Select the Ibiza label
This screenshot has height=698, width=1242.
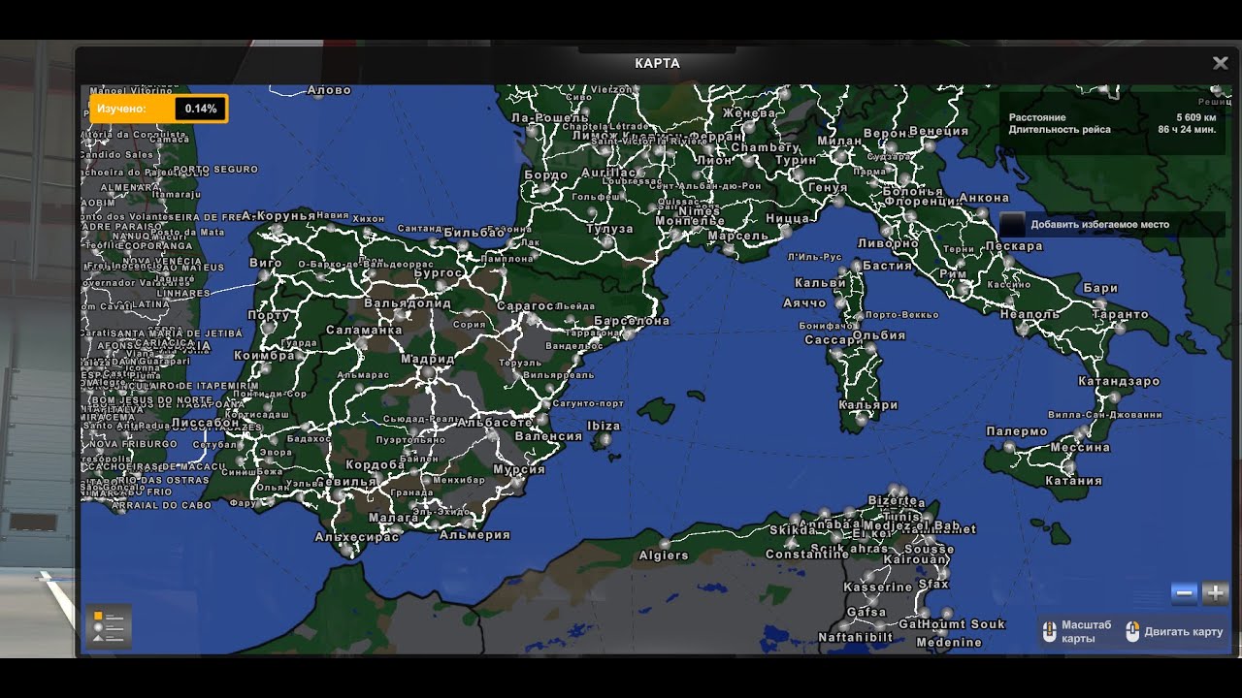click(x=604, y=427)
